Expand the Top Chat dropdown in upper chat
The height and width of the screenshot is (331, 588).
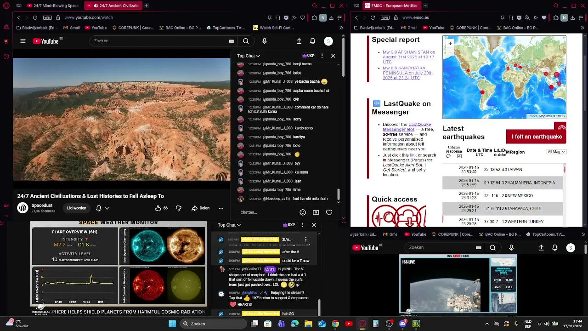coord(249,56)
